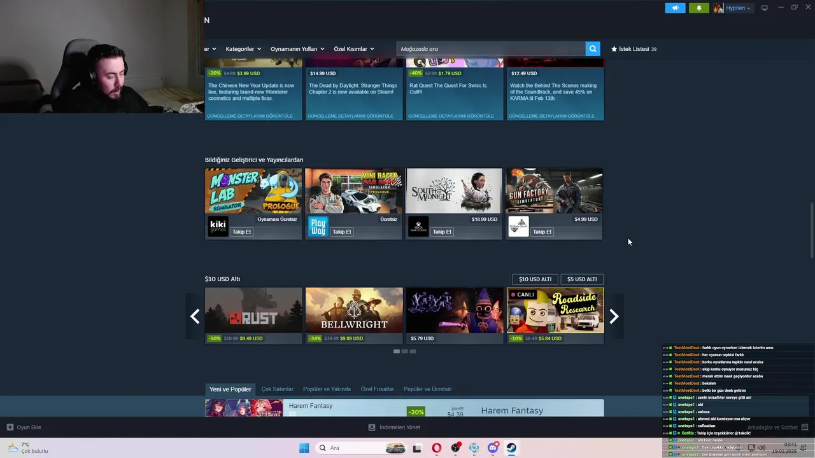Select the second carousel page dot
Viewport: 815px width, 458px height.
(x=404, y=351)
